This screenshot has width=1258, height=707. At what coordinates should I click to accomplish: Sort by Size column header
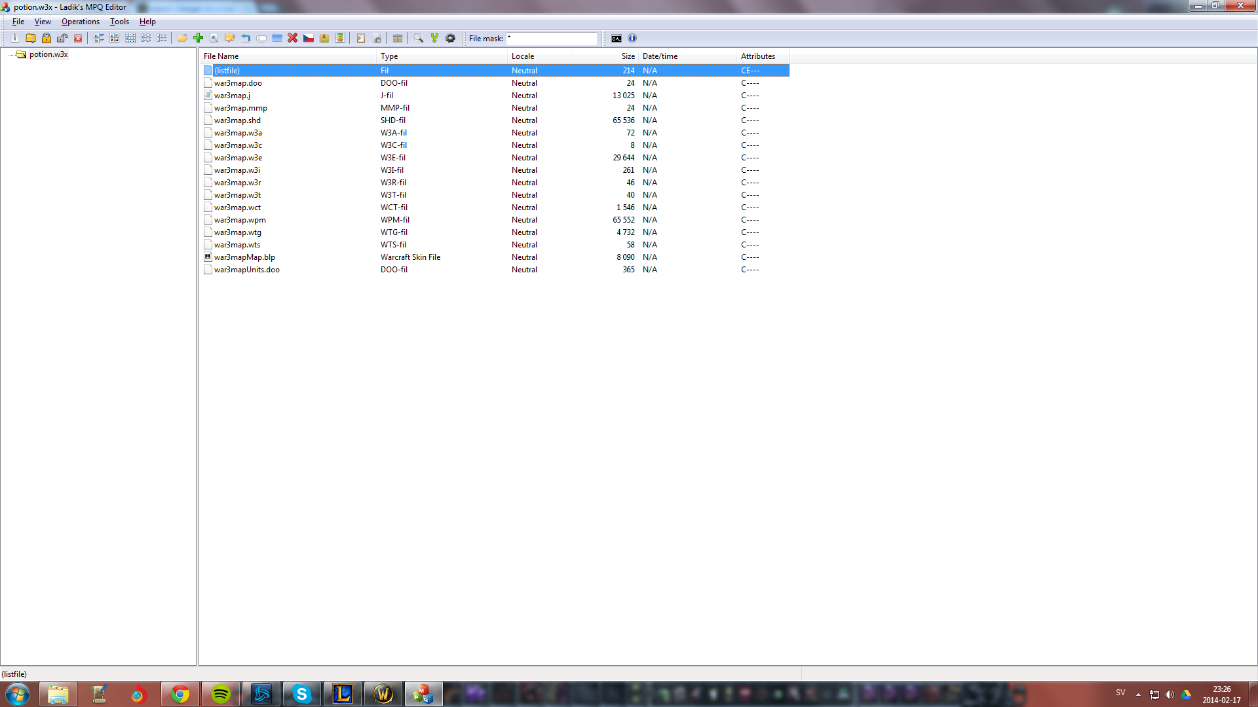[606, 56]
